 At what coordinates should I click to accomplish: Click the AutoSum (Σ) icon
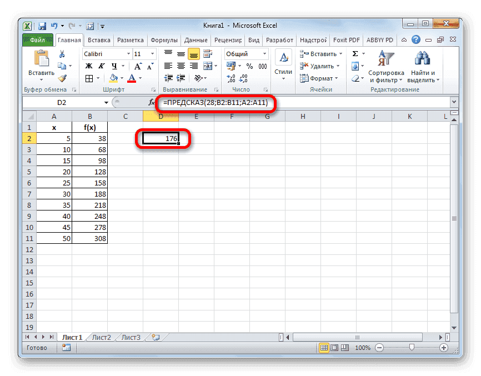pyautogui.click(x=355, y=53)
